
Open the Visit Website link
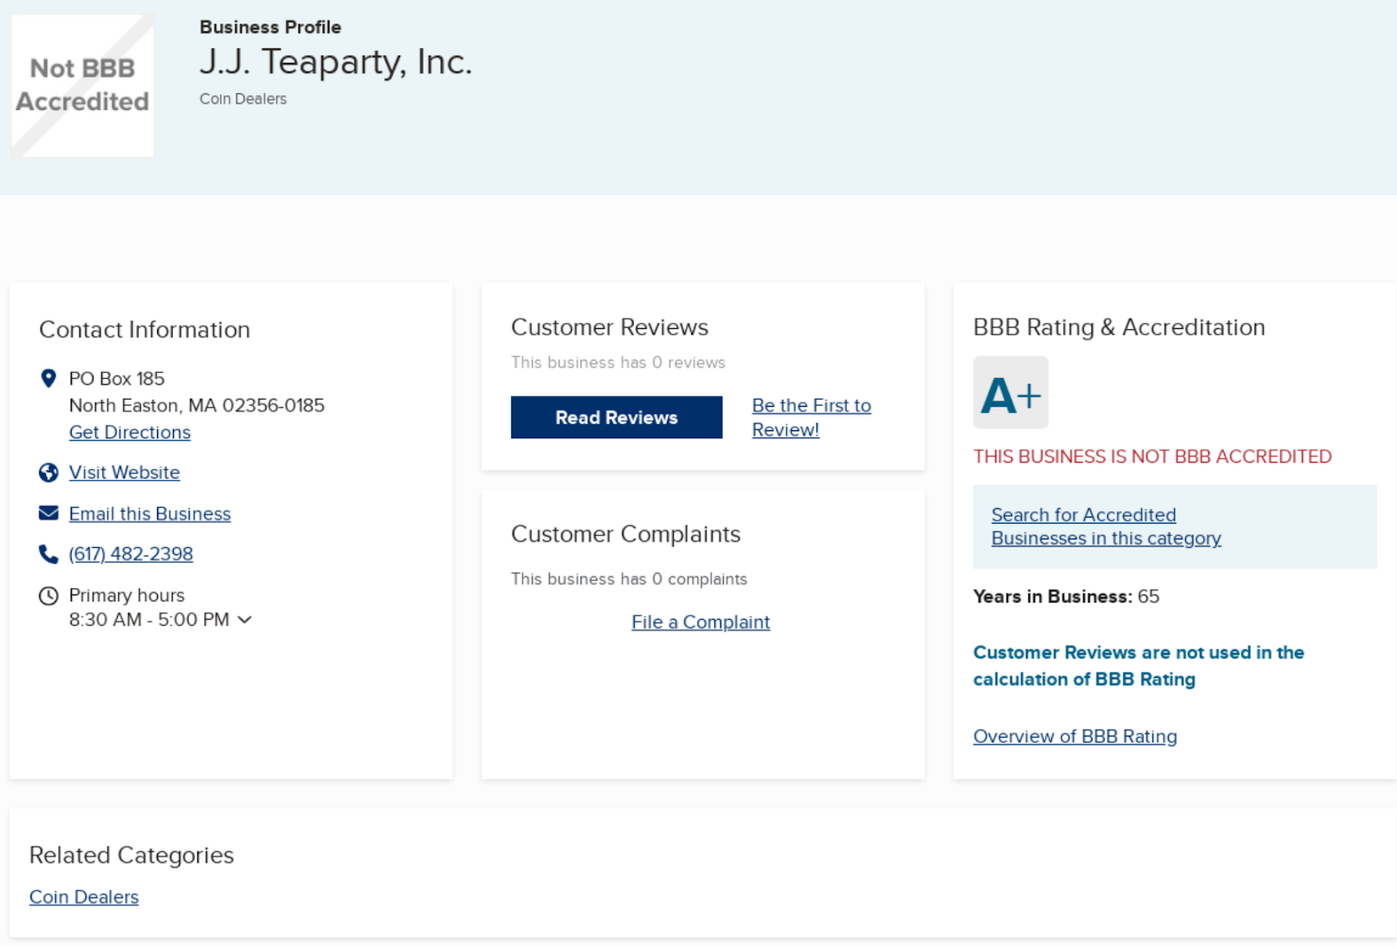point(125,472)
